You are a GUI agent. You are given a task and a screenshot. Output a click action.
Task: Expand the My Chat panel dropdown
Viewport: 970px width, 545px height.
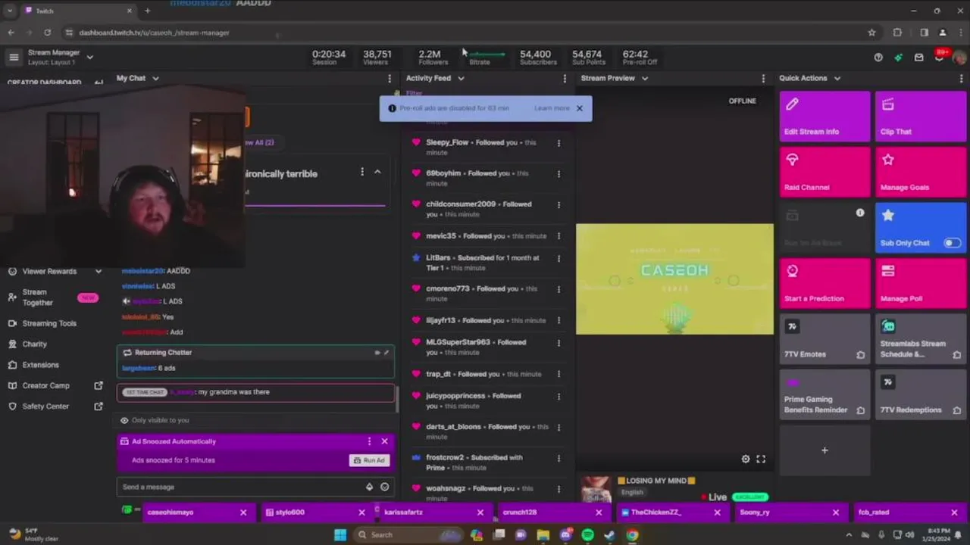coord(155,78)
